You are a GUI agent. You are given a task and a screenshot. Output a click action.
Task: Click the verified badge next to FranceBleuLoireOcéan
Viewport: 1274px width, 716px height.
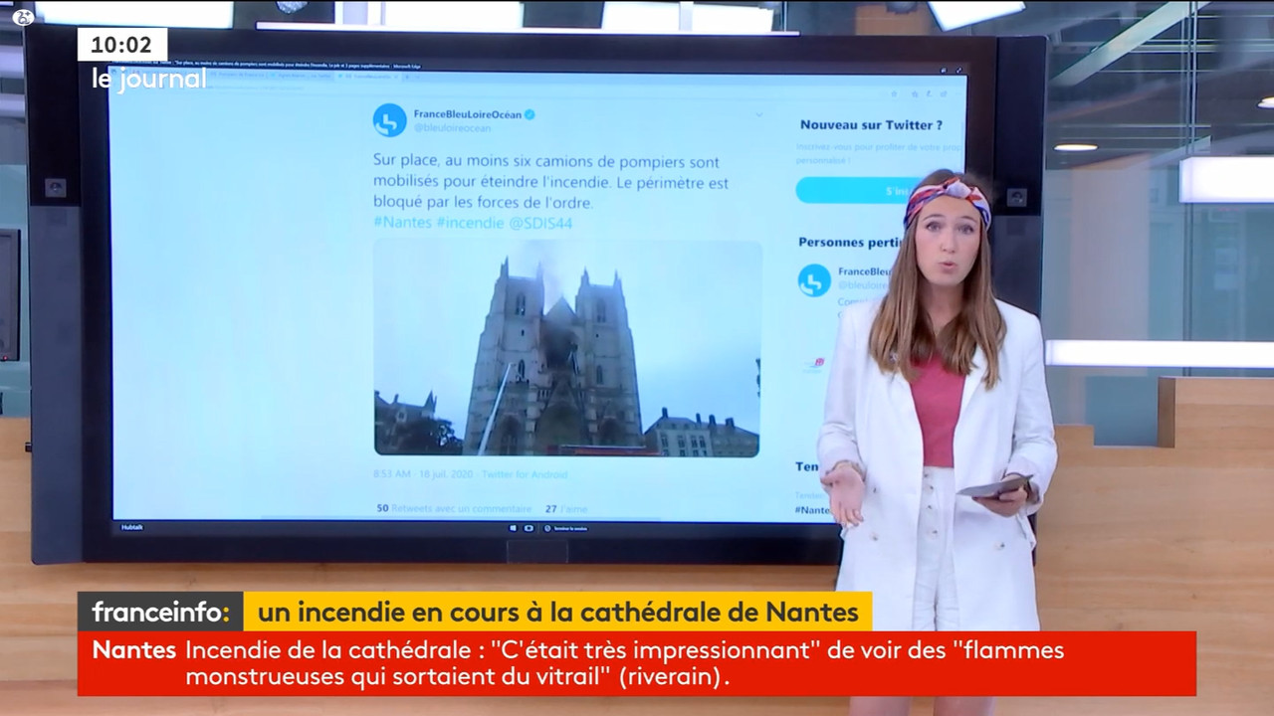pos(530,114)
